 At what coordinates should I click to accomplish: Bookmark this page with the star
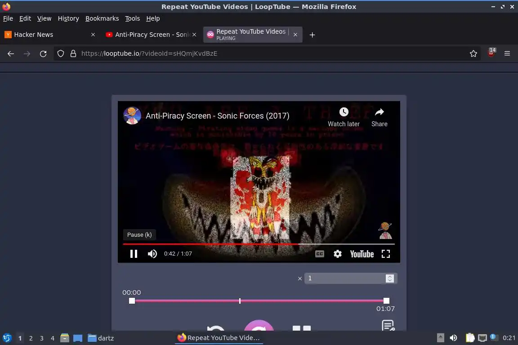(x=473, y=53)
